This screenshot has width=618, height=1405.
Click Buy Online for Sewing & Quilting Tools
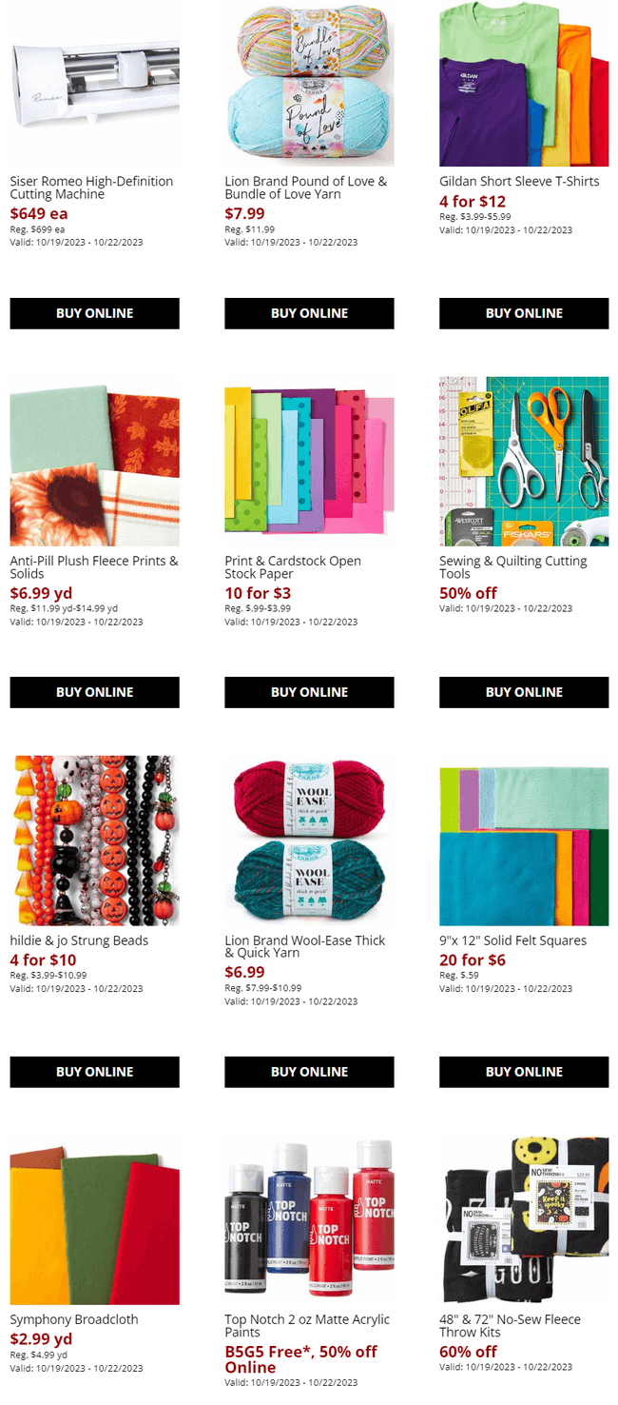[x=524, y=692]
